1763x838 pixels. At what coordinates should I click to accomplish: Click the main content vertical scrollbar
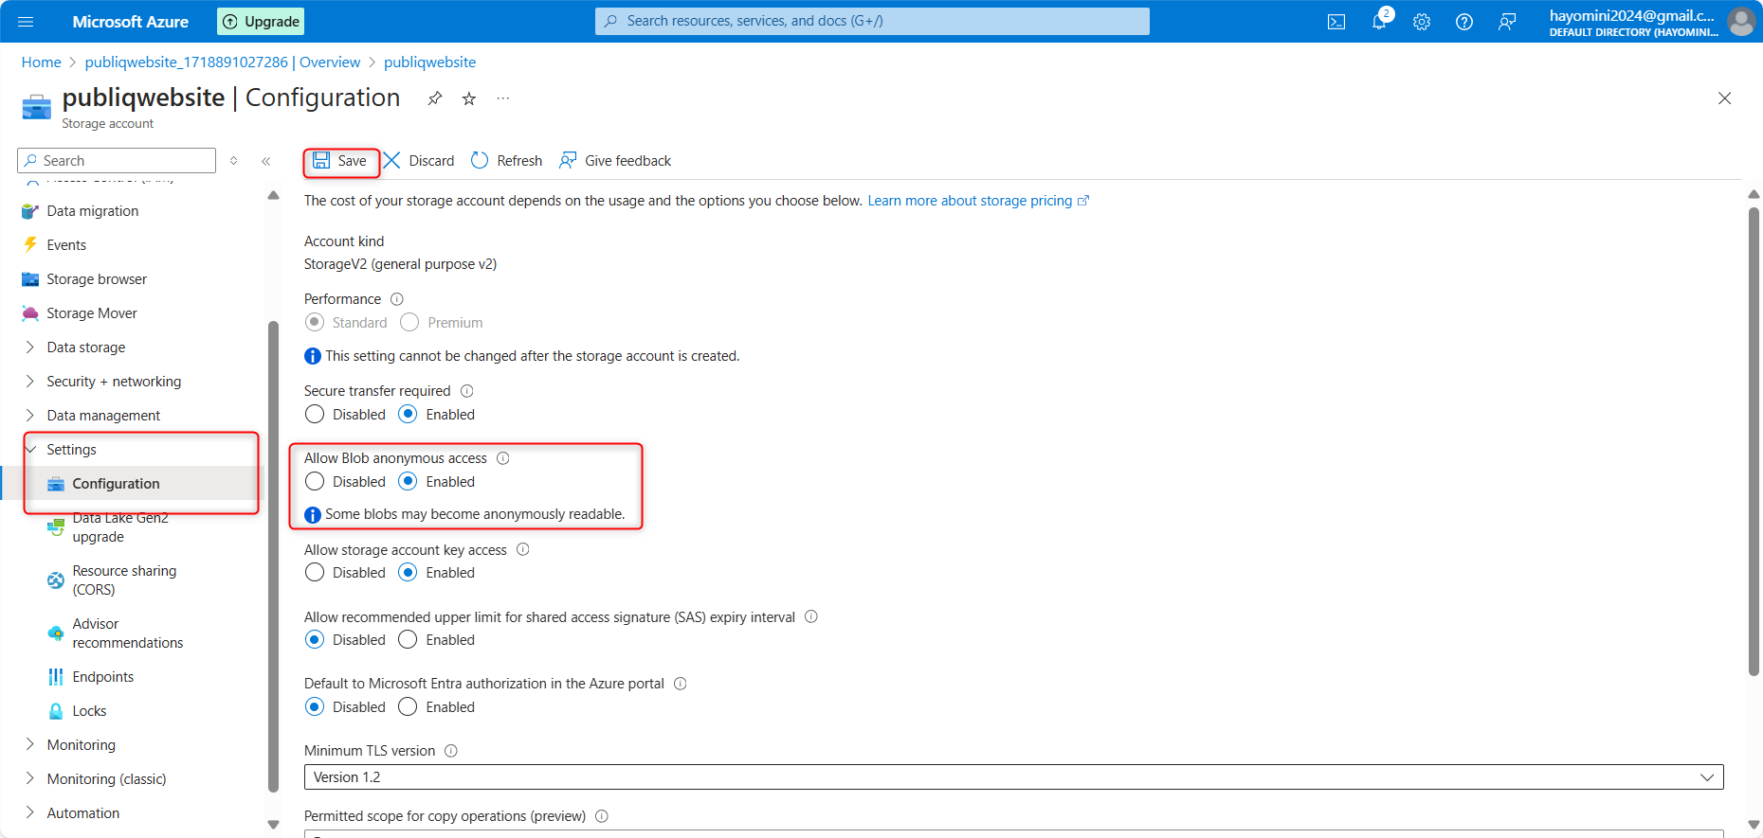click(x=1754, y=441)
